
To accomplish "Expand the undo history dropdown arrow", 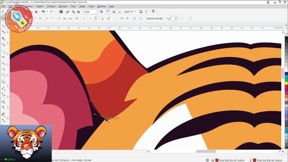I will [47, 12].
